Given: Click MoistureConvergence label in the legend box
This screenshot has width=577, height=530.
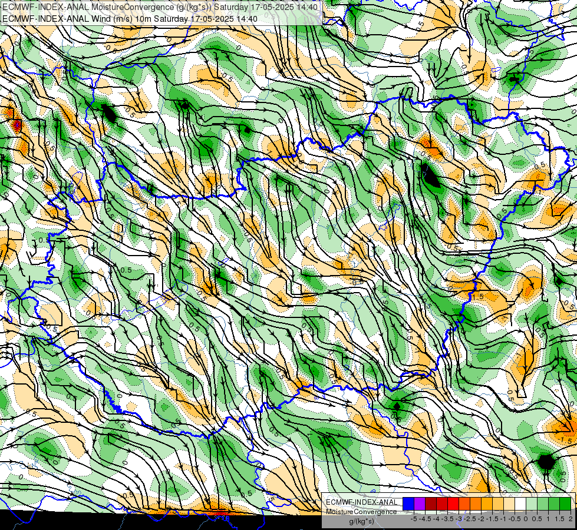Looking at the screenshot, I should (361, 512).
